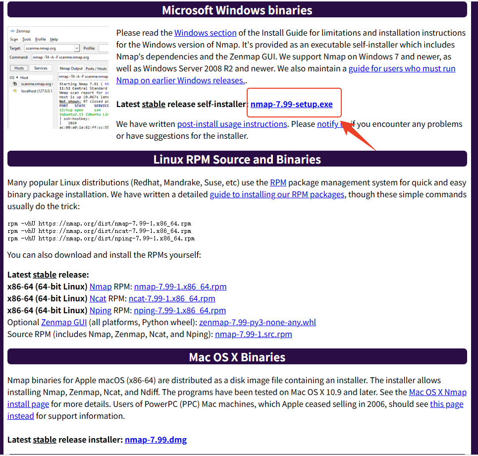The height and width of the screenshot is (456, 478).
Task: Download zenmap-7.99-py3-none-any.whl
Action: (258, 322)
